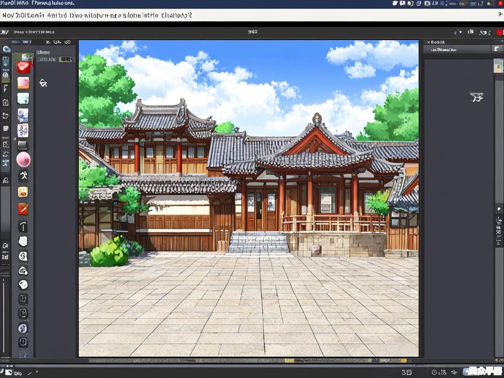This screenshot has height=378, width=504.
Task: Click the white sketch icon in right panel
Action: (x=476, y=97)
